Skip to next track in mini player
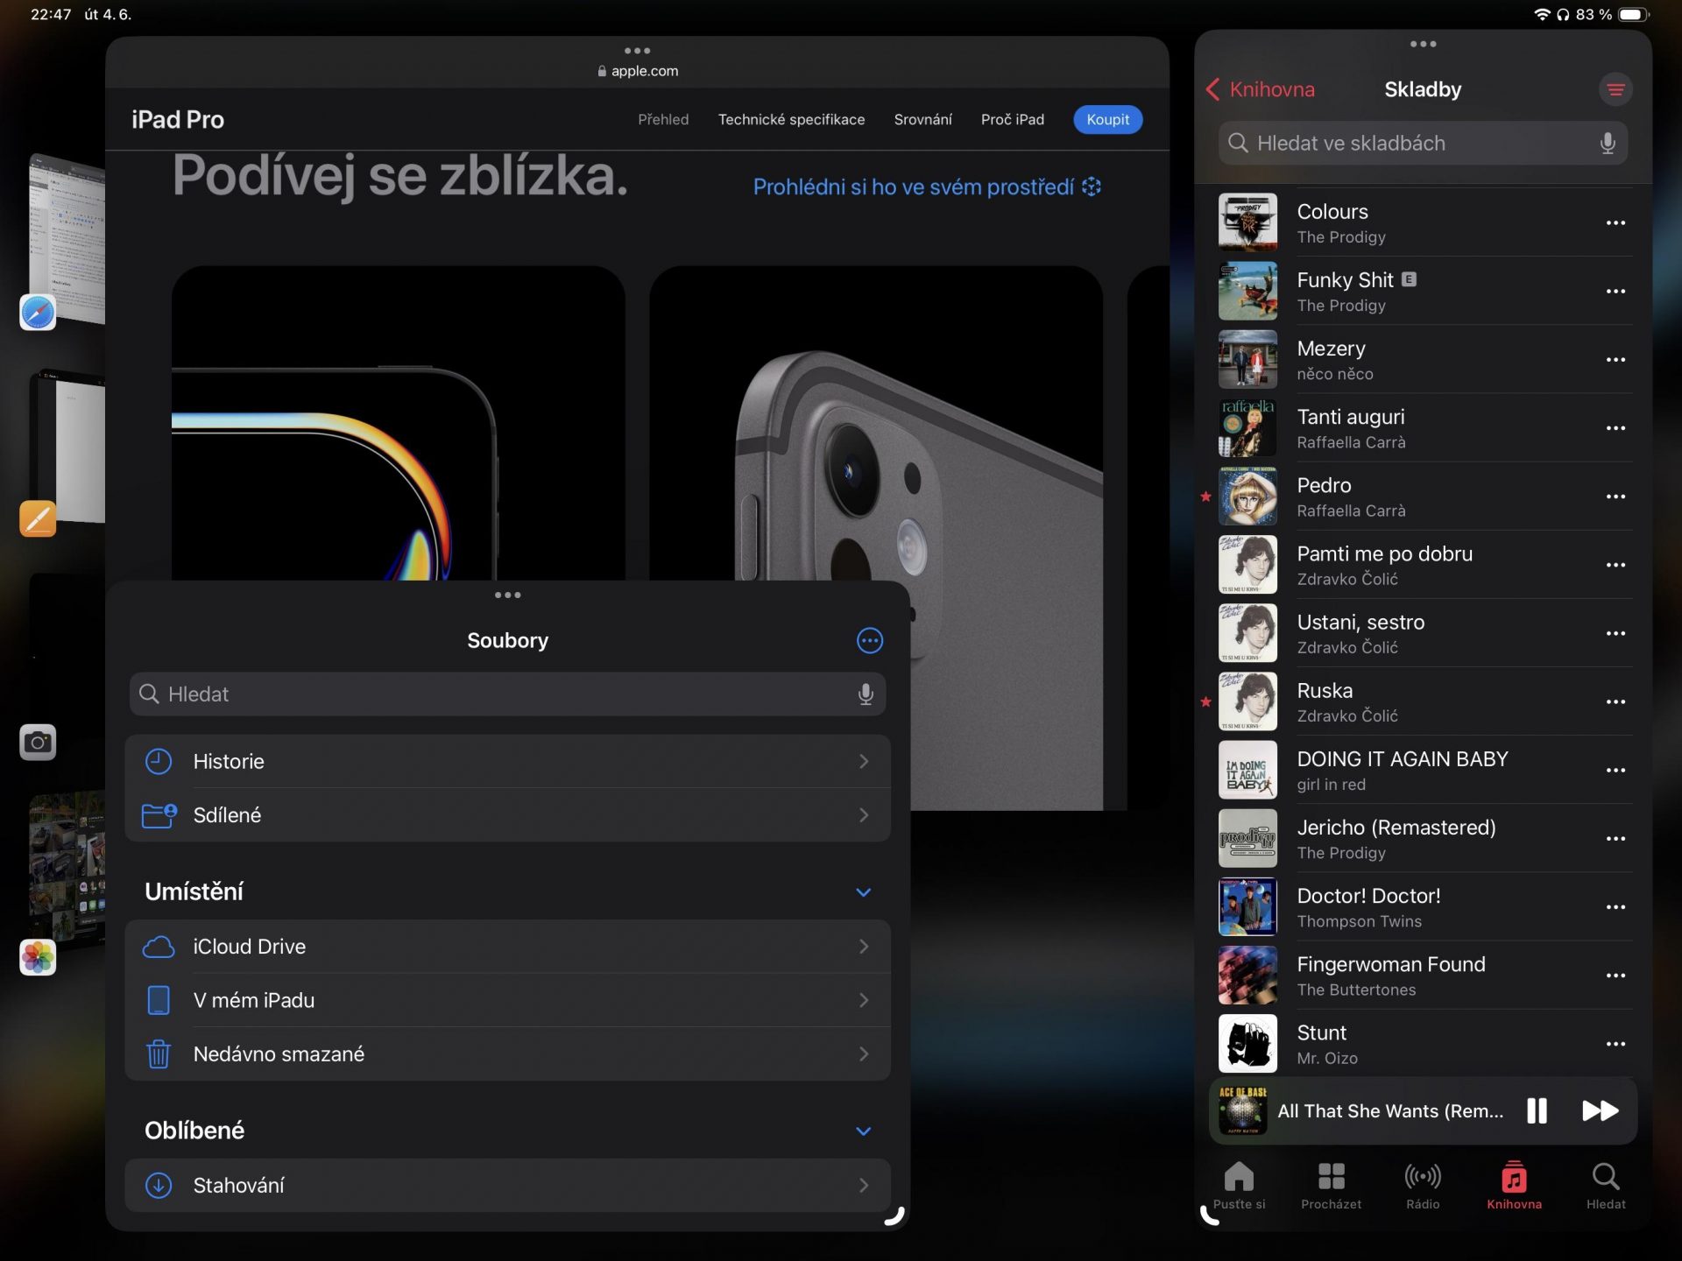 [x=1600, y=1110]
